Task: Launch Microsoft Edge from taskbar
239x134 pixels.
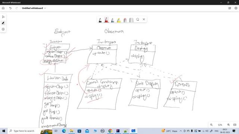Action: (x=64, y=131)
